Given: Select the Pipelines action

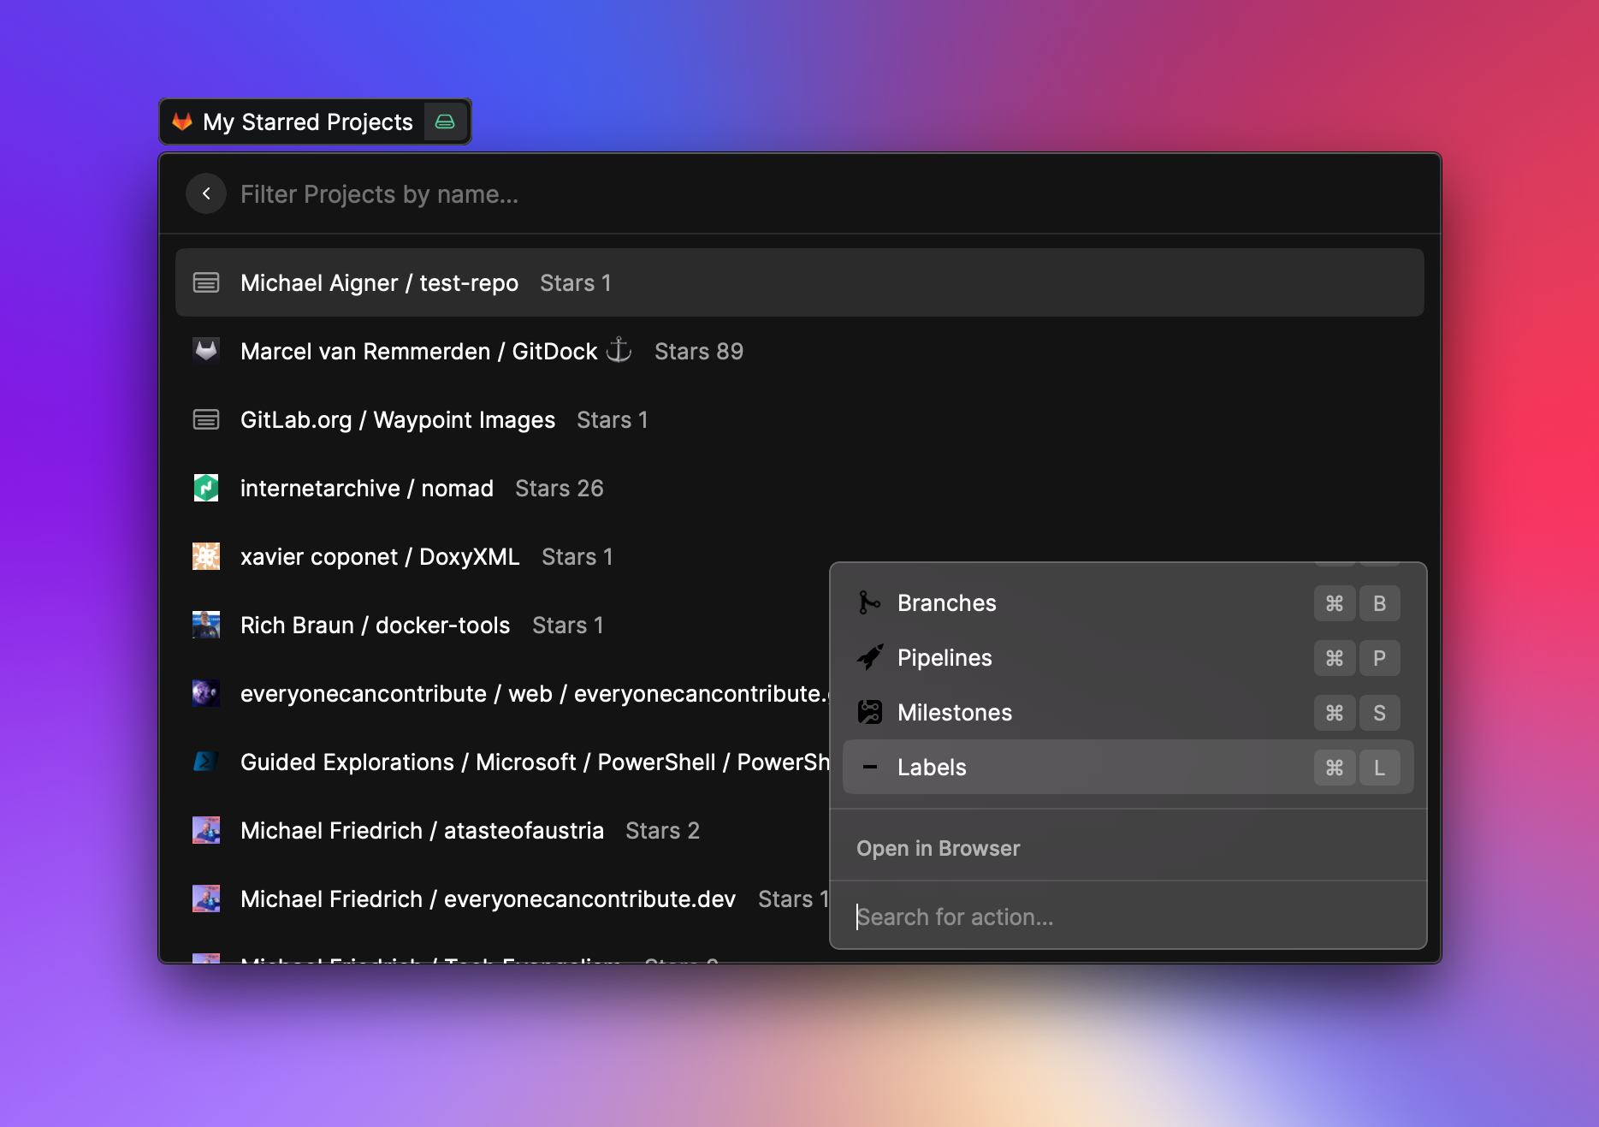Looking at the screenshot, I should (x=1128, y=657).
